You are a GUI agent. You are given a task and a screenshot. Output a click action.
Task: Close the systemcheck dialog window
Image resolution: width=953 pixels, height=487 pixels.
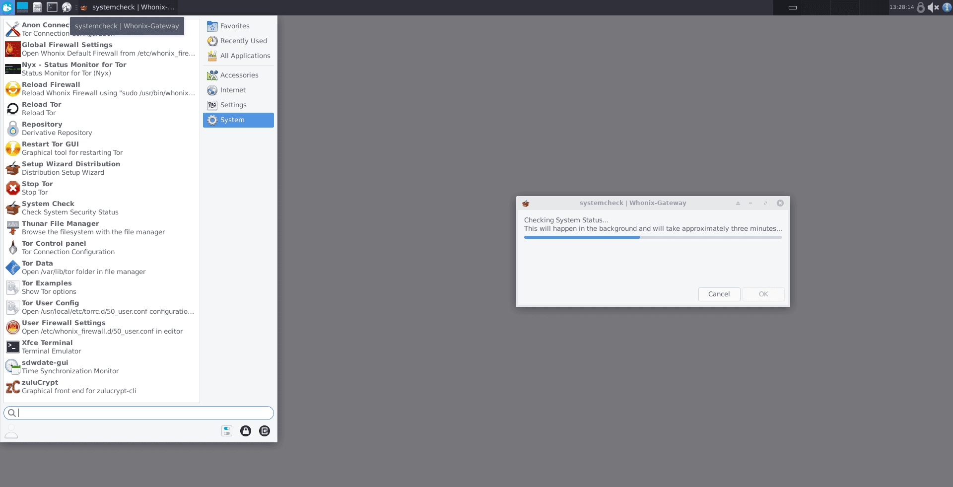(x=780, y=203)
